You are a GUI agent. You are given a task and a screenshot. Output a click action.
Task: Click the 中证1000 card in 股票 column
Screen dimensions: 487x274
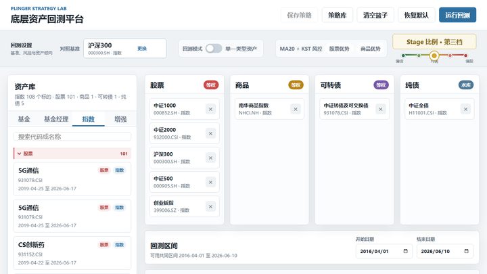pyautogui.click(x=185, y=109)
